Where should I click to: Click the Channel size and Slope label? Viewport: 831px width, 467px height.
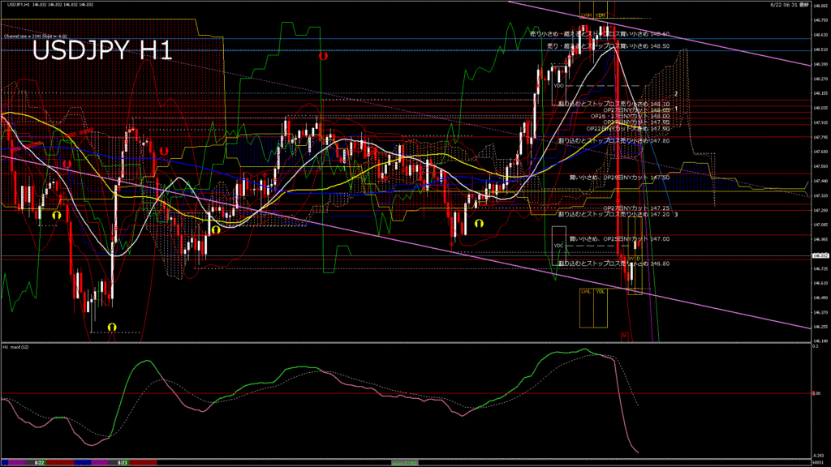tap(34, 36)
